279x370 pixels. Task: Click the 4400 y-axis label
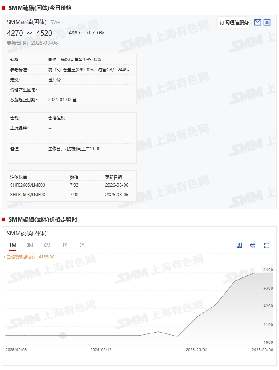(268, 270)
